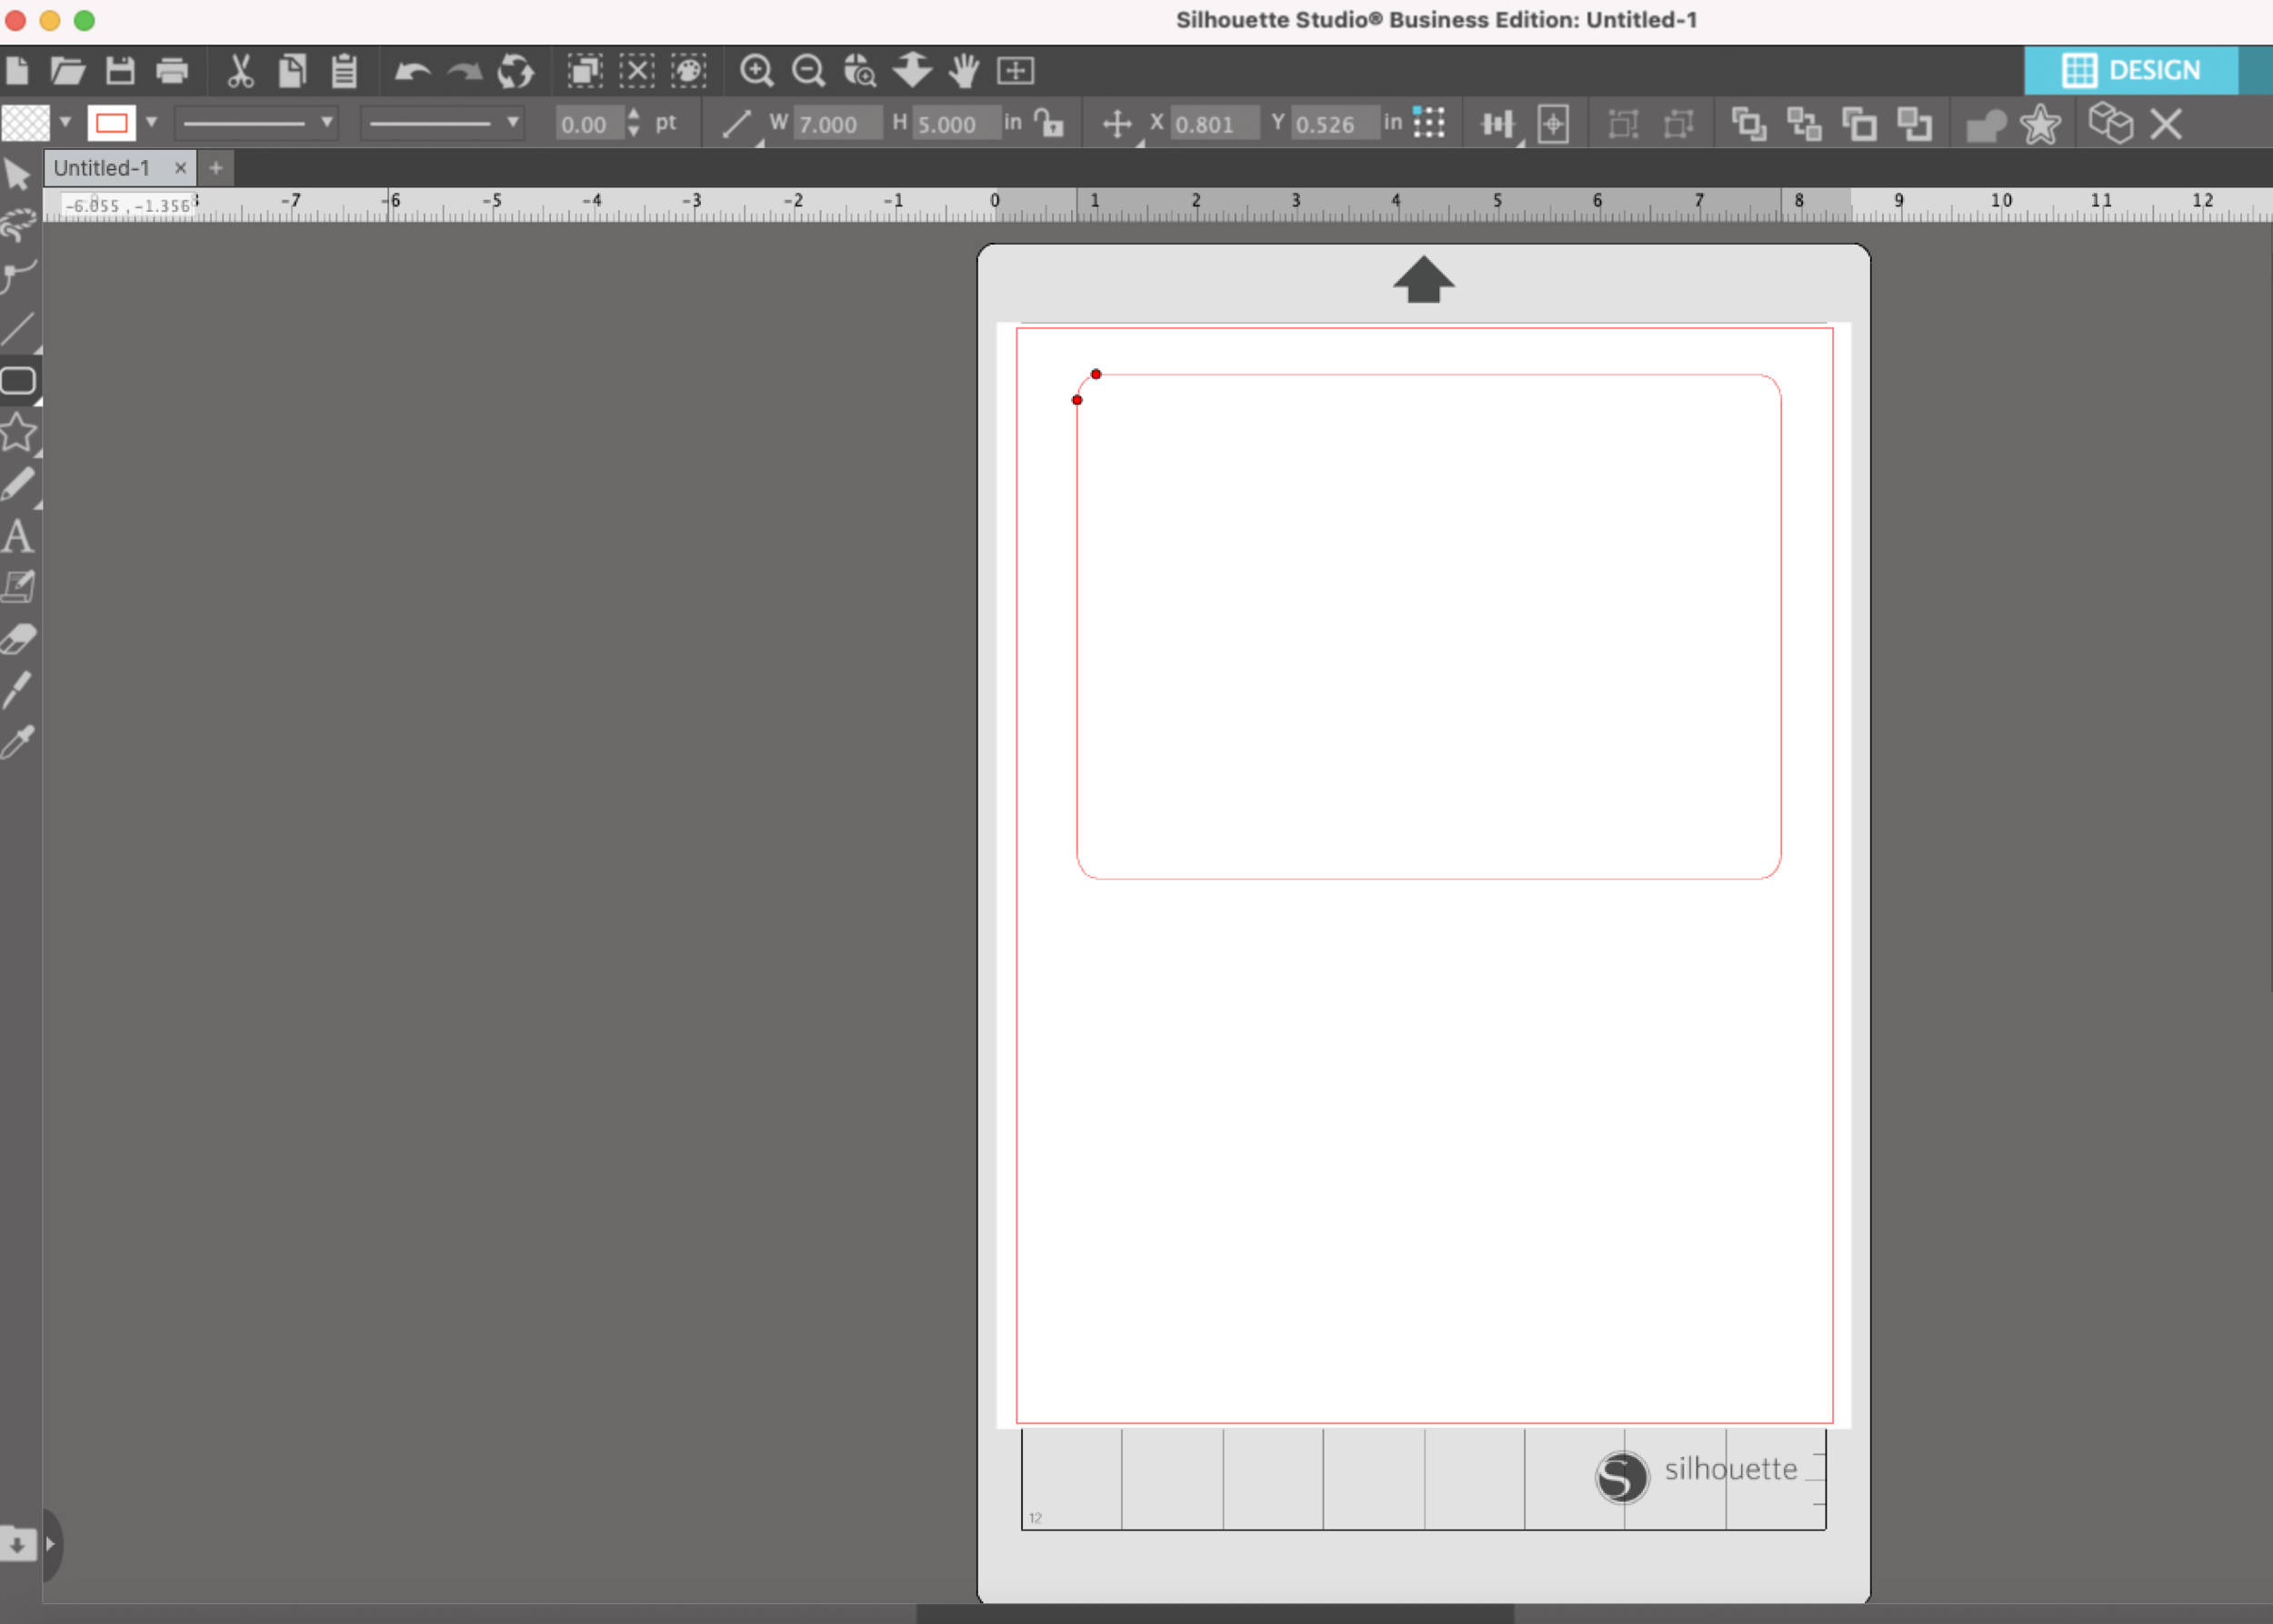
Task: Switch to the Untitled-1 document tab
Action: [102, 168]
